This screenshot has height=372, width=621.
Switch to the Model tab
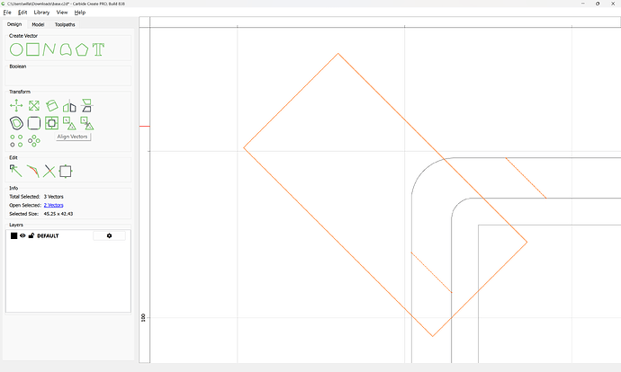(x=38, y=24)
